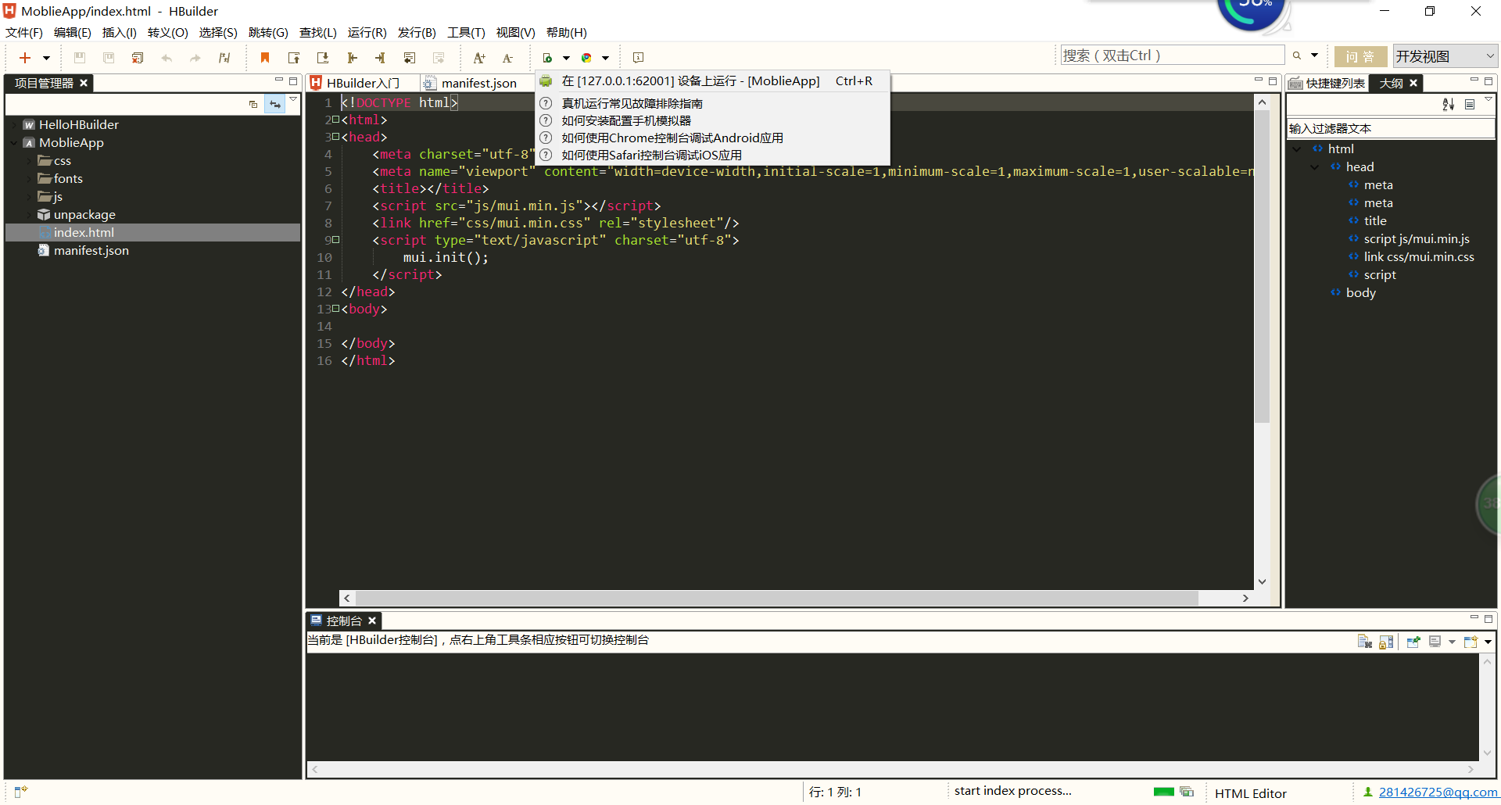Screen dimensions: 1501x805
Task: Click Collapse All icon in project manager
Action: tap(253, 104)
